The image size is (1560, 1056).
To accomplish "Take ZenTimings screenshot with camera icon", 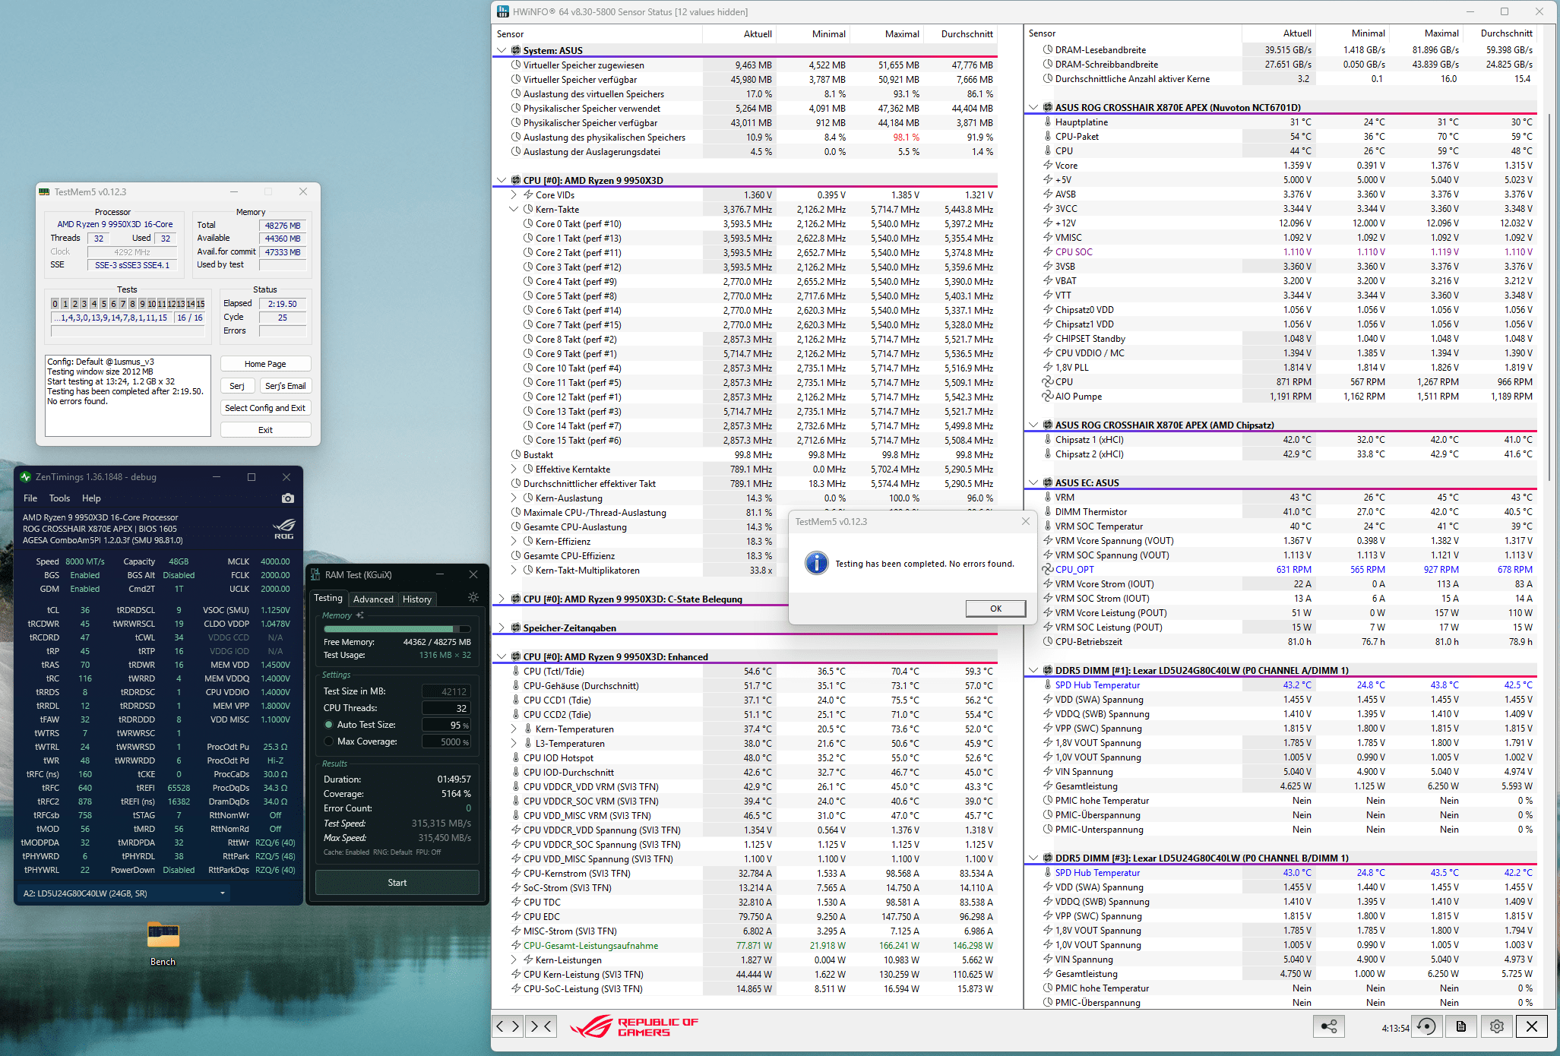I will pyautogui.click(x=287, y=498).
